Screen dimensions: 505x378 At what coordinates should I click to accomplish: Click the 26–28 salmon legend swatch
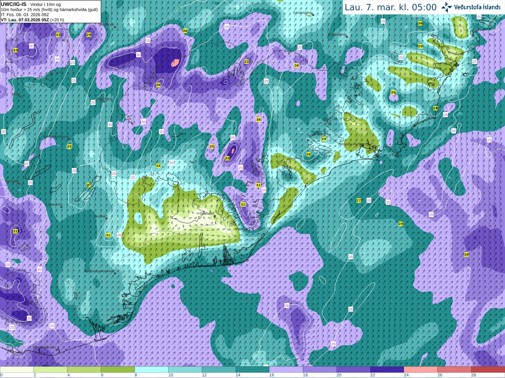(454, 369)
